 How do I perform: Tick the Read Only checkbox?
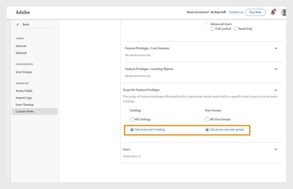pyautogui.click(x=236, y=29)
